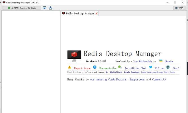Open the Redis Logo link
The height and width of the screenshot is (113, 188).
coord(170,72)
